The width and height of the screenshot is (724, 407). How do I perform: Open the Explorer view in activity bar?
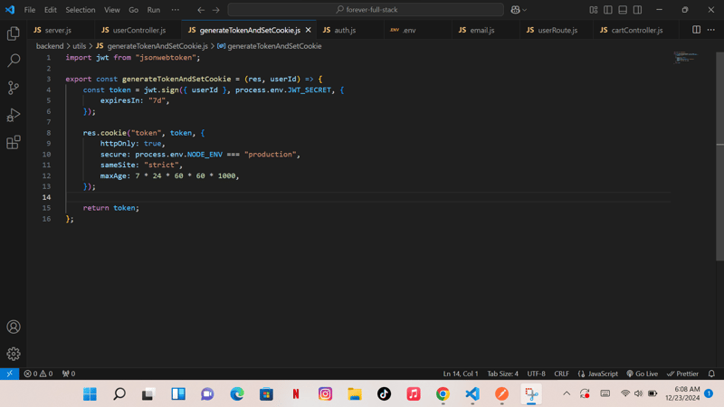pyautogui.click(x=14, y=33)
